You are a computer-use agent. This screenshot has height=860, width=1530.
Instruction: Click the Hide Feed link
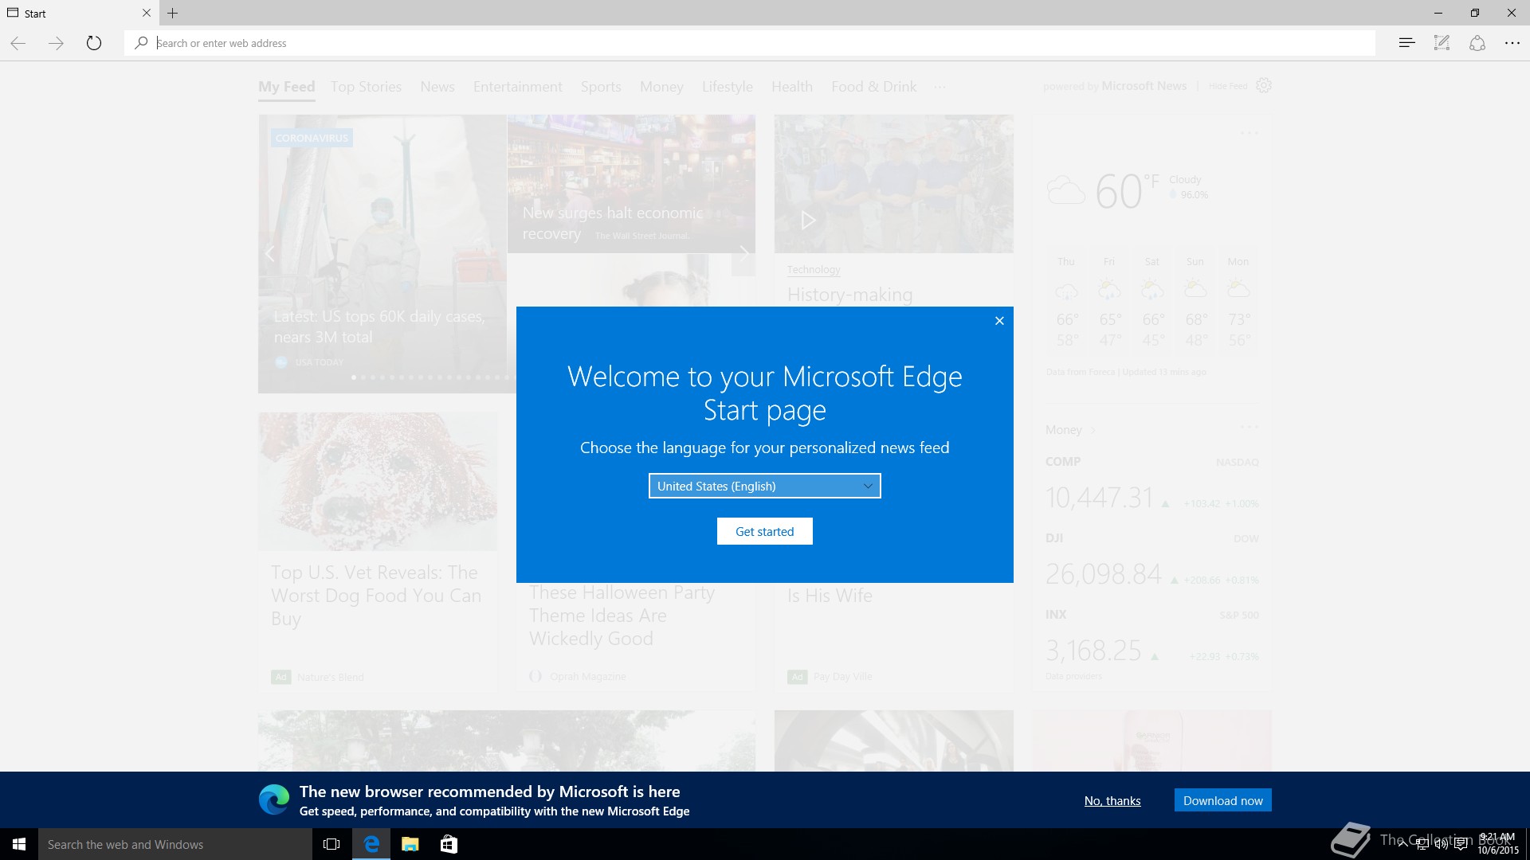click(1228, 86)
